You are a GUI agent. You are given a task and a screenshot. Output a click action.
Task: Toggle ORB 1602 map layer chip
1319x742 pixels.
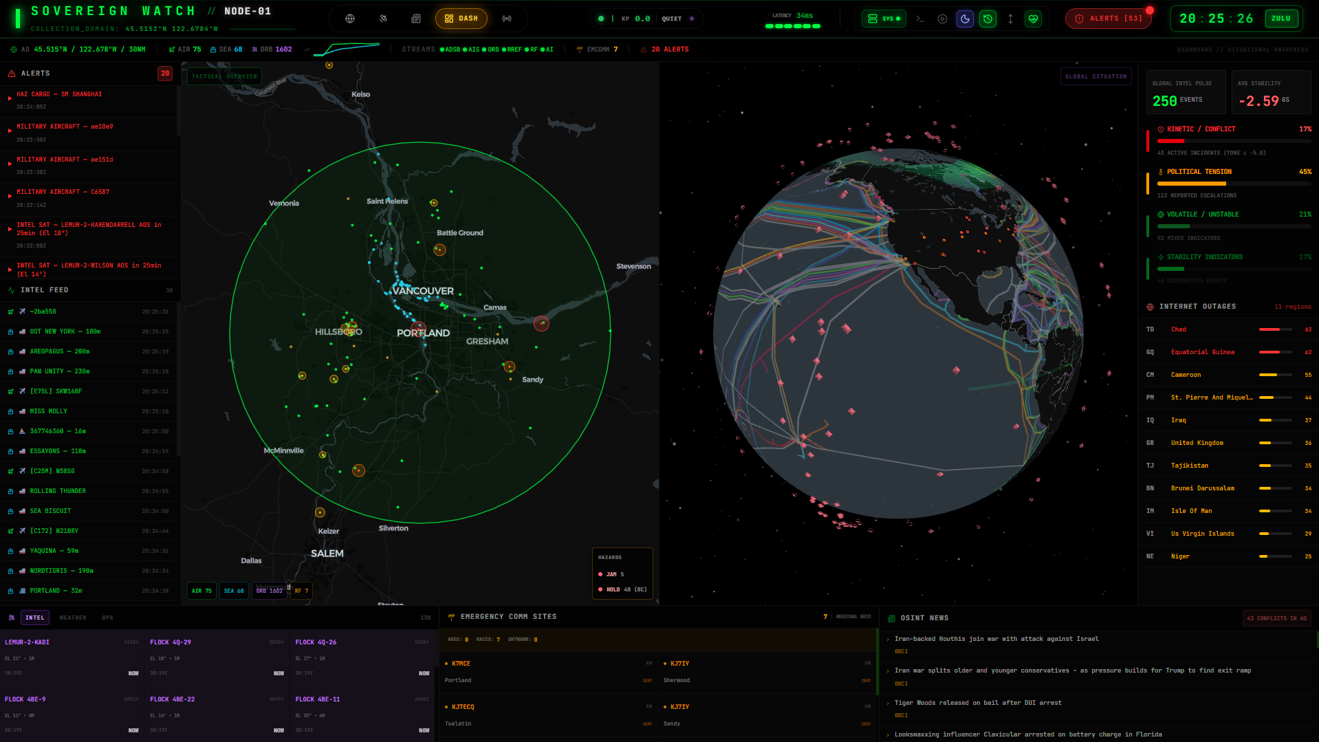click(270, 591)
